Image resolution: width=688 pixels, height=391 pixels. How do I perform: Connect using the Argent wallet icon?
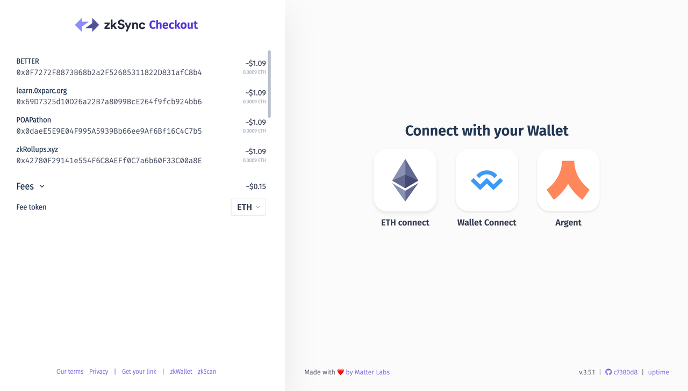click(568, 180)
